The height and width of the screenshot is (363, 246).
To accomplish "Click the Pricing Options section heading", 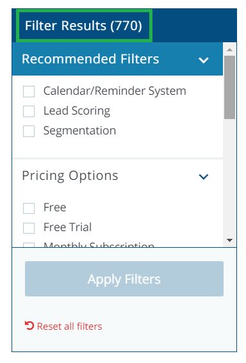I will [70, 175].
